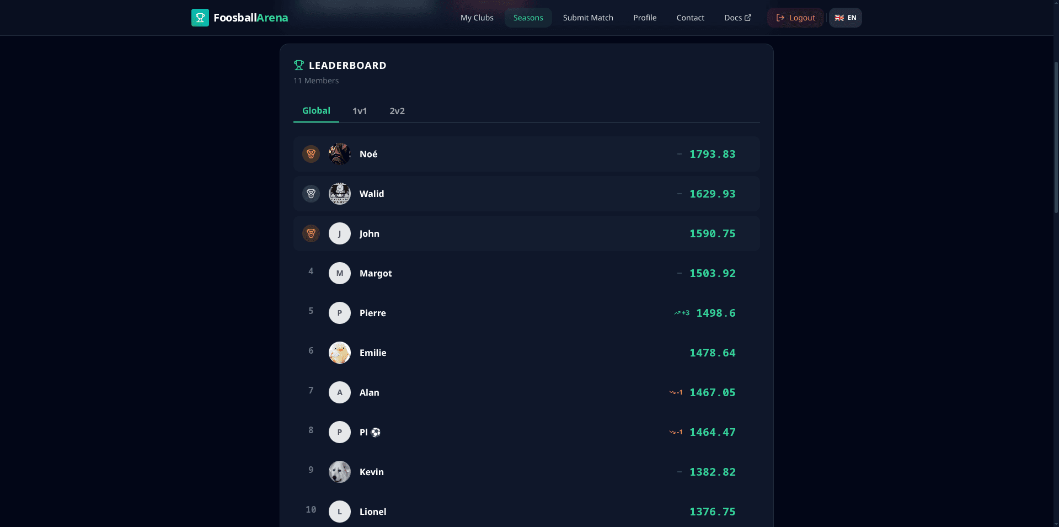Open the Seasons menu item
Screen dimensions: 1059x527
coord(528,17)
